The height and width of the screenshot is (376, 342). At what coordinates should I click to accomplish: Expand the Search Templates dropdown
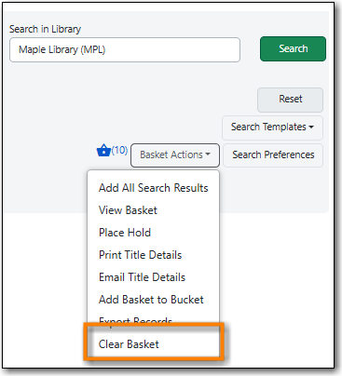pos(272,128)
